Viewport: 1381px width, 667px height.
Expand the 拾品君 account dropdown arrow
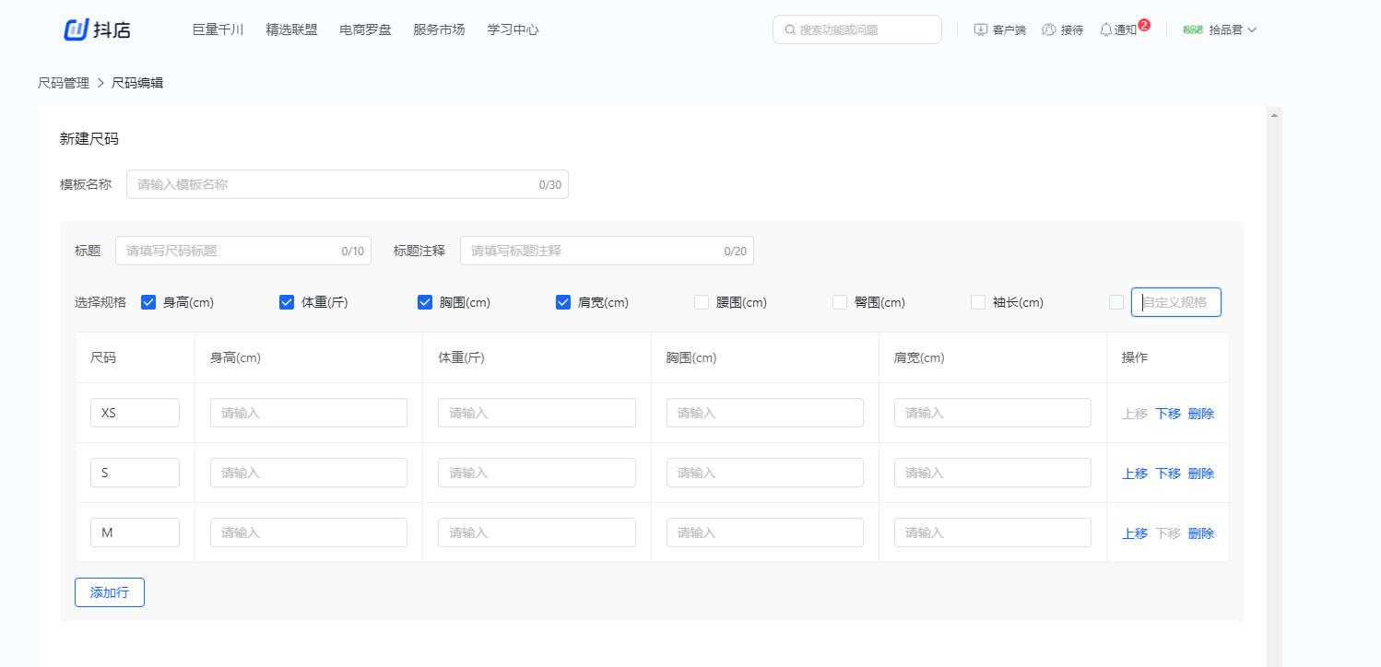[1252, 29]
